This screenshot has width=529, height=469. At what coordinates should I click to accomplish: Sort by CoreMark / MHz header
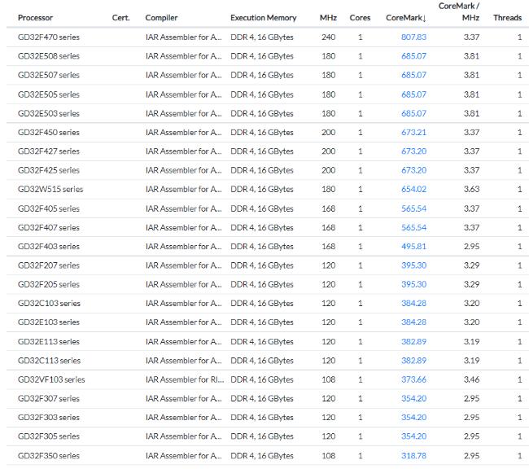[459, 12]
